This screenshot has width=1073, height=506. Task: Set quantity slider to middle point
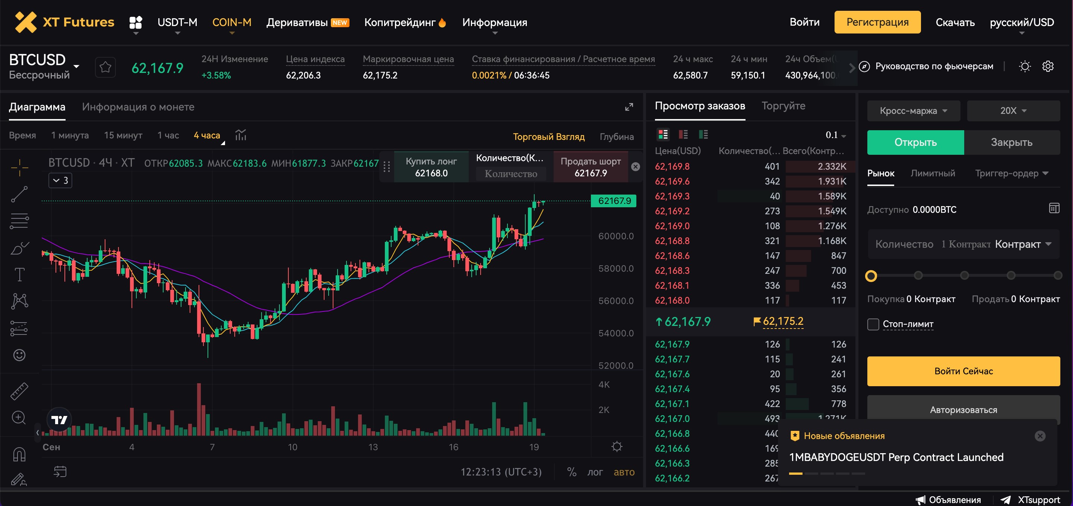tap(964, 275)
